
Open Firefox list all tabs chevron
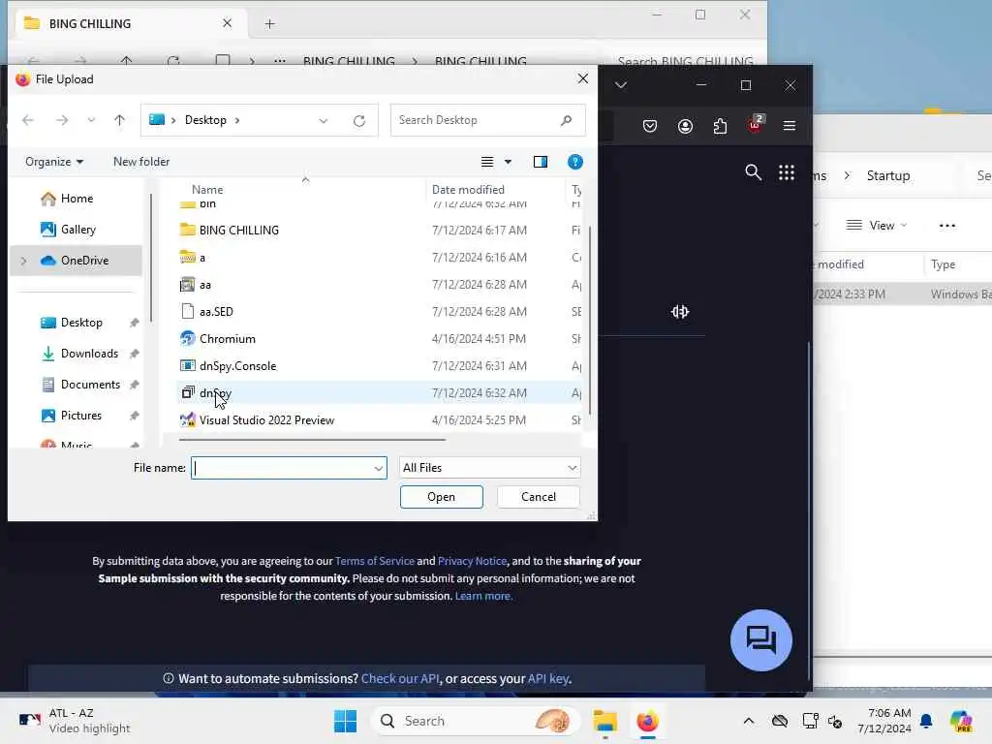(x=621, y=85)
